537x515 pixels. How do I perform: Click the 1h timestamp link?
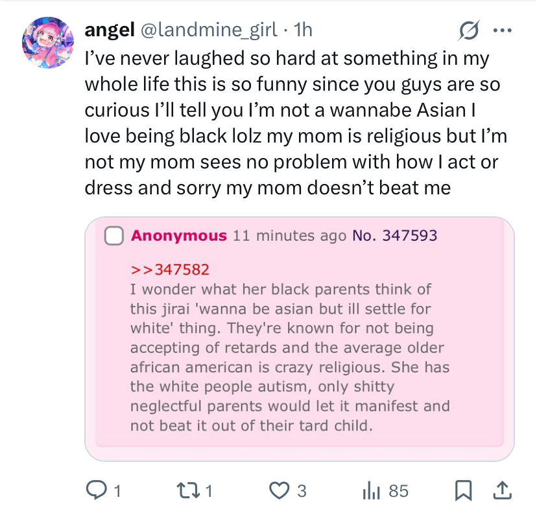click(303, 29)
